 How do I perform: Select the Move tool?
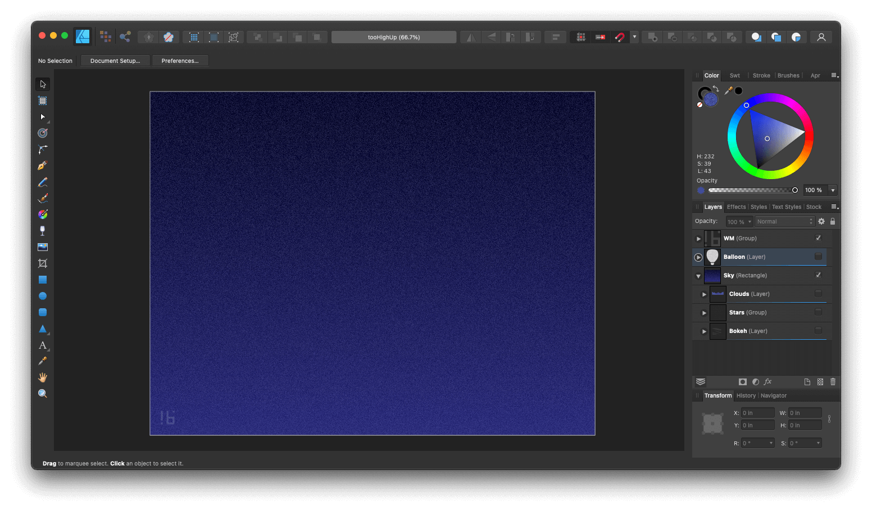pos(42,84)
